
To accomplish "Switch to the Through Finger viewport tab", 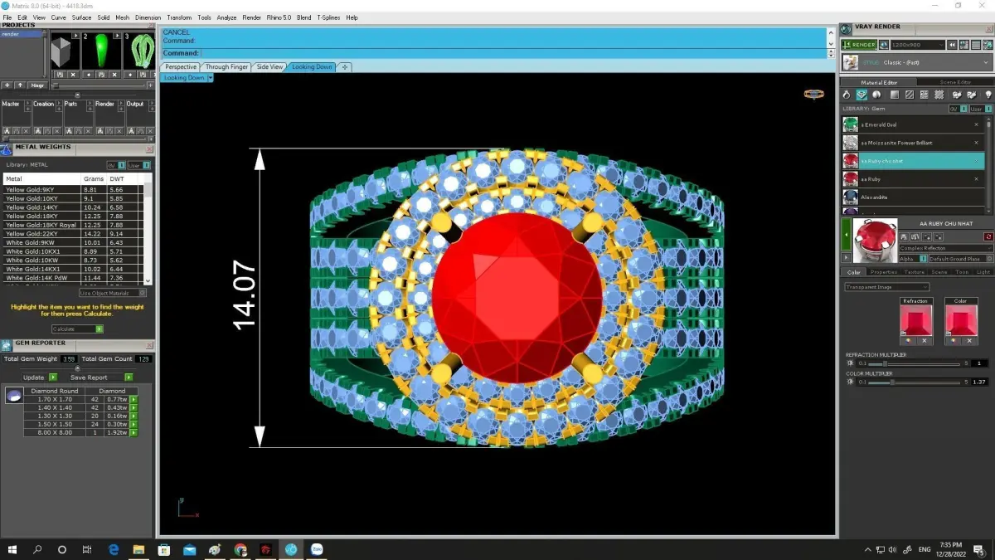I will point(226,67).
